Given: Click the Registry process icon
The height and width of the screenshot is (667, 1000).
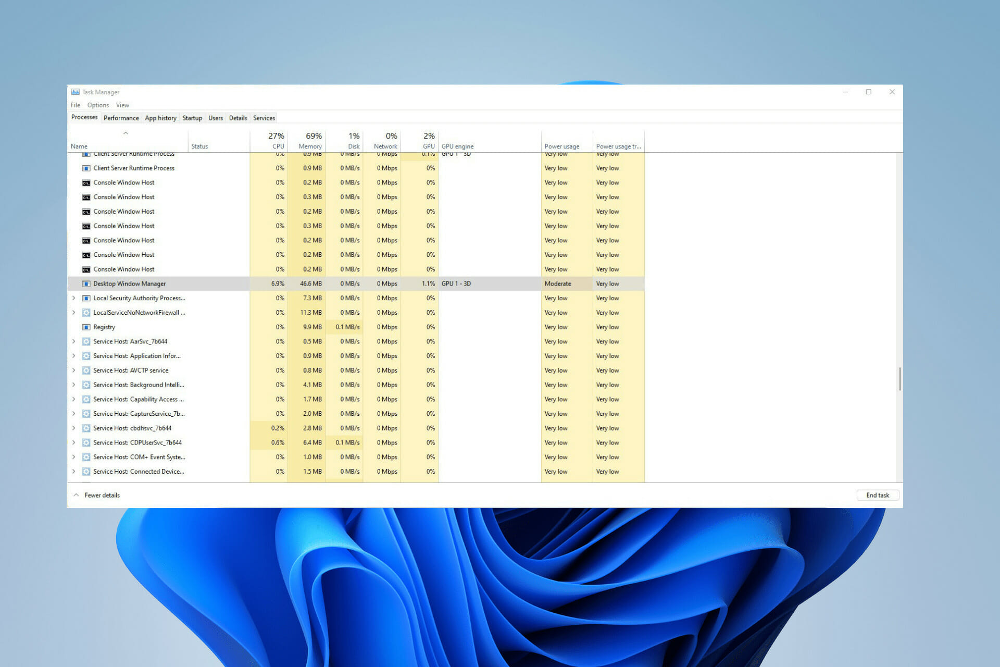Looking at the screenshot, I should (x=86, y=327).
